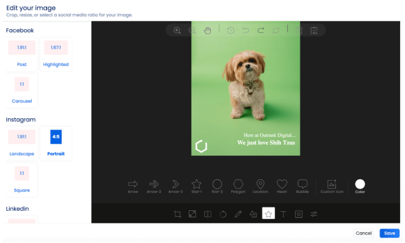
Task: Open the white Color swatch
Action: (x=360, y=184)
